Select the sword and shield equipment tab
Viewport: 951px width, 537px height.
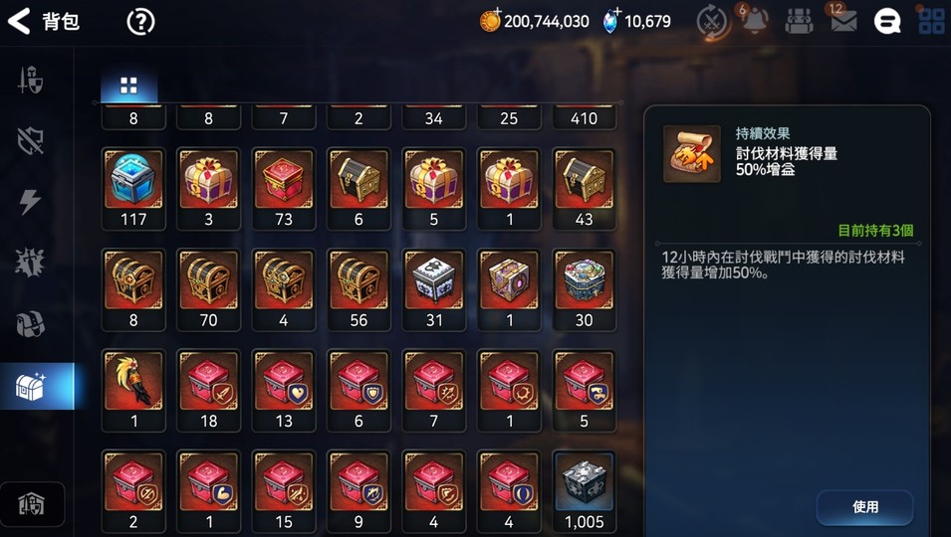click(30, 80)
